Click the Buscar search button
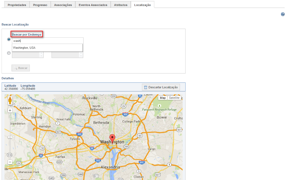Viewport: 286px width, 180px height. tap(20, 68)
